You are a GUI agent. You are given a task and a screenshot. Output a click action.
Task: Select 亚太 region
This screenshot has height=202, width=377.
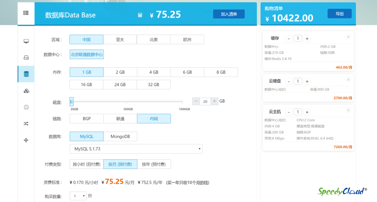pyautogui.click(x=120, y=40)
